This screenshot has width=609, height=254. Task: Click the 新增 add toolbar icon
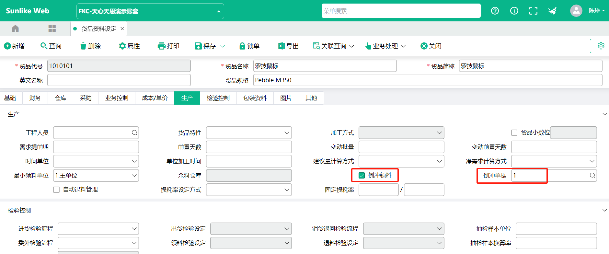click(x=7, y=46)
